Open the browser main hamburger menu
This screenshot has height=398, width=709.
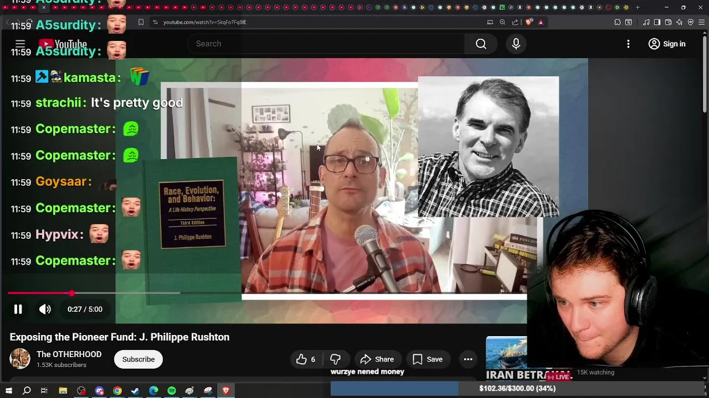[701, 22]
